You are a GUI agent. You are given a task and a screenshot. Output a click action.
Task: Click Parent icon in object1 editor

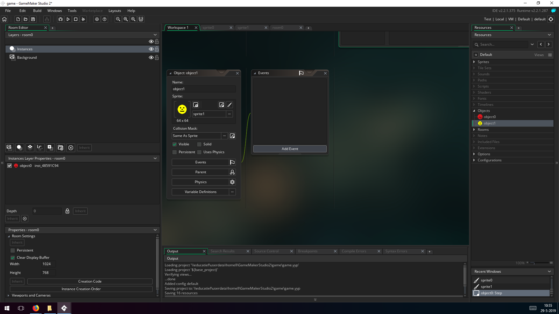point(232,172)
